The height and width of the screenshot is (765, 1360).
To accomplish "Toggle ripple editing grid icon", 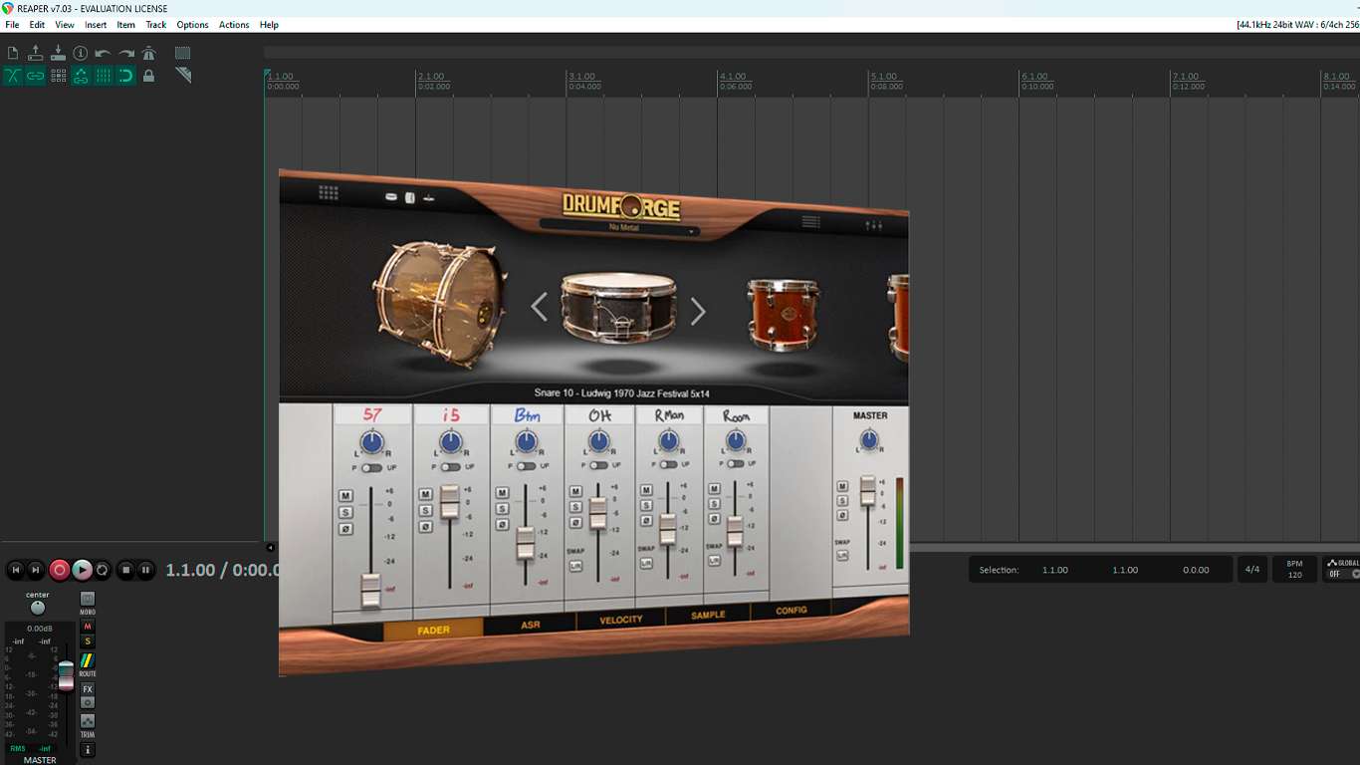I will point(58,76).
